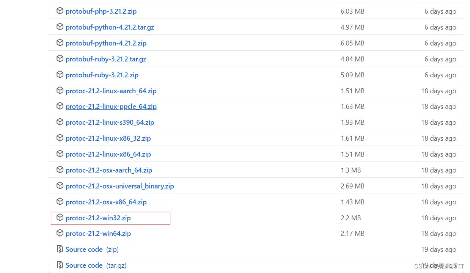
Task: Click the 4.97 MB size value
Action: pyautogui.click(x=352, y=27)
